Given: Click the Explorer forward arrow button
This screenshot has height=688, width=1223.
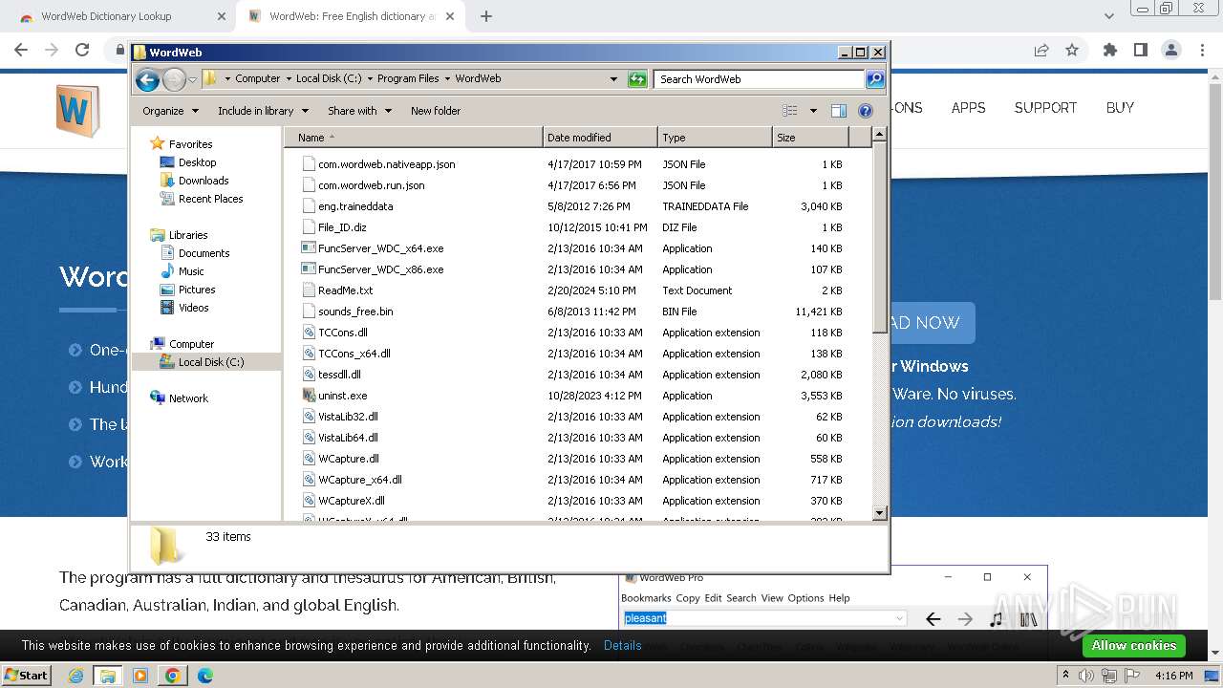Looking at the screenshot, I should tap(174, 79).
